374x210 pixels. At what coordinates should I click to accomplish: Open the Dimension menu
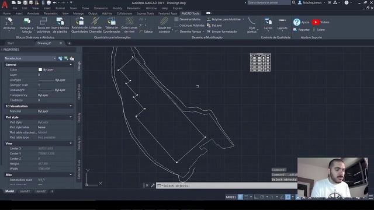point(101,8)
